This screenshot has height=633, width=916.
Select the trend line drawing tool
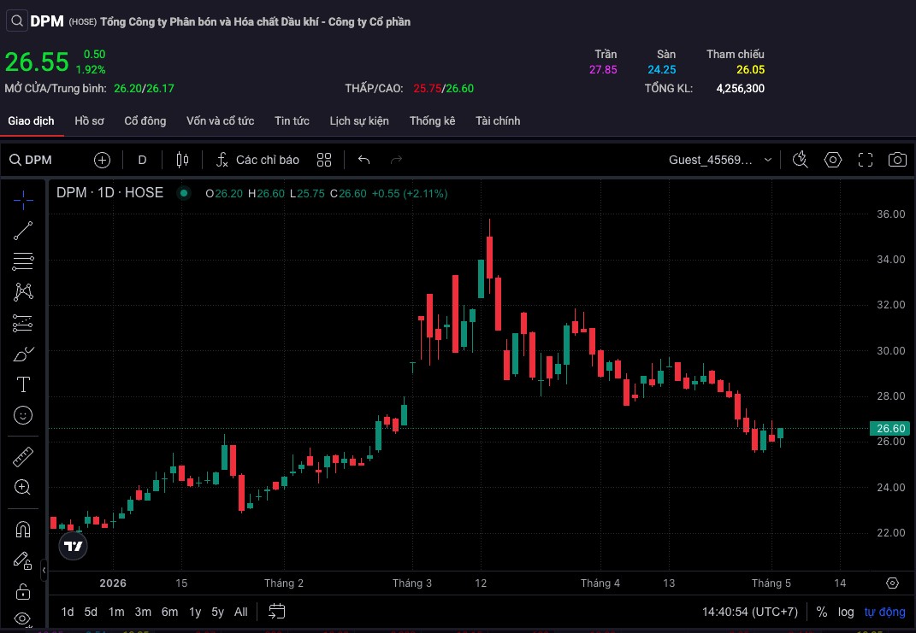click(x=23, y=231)
